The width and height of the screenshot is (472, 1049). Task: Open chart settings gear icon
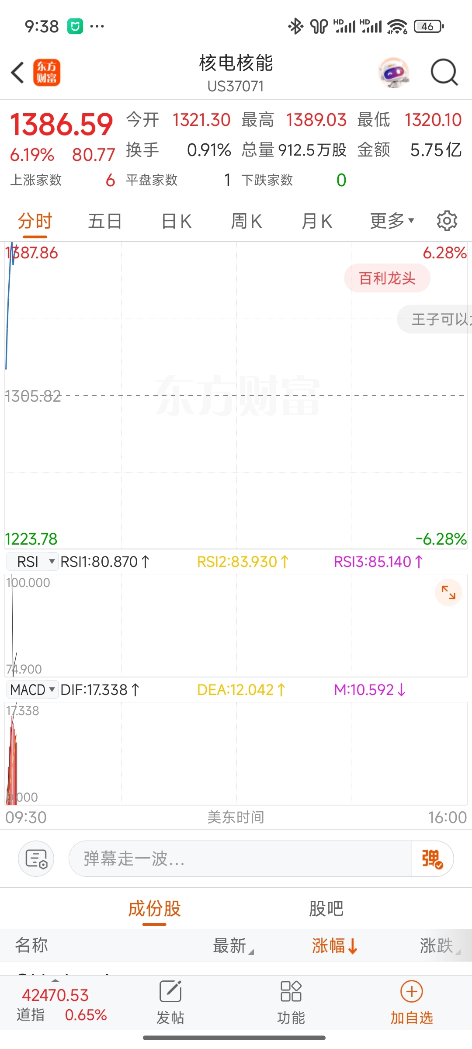point(447,221)
